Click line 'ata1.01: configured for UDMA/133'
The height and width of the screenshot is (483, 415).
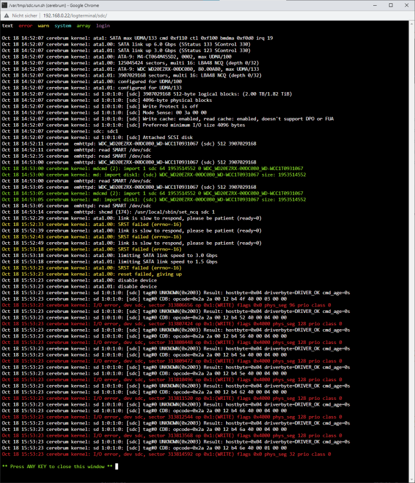[x=92, y=88]
